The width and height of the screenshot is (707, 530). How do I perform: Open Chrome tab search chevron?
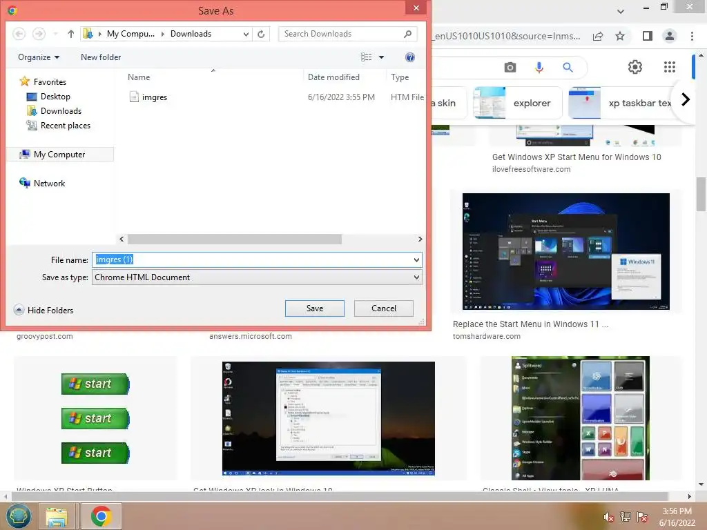[x=621, y=11]
